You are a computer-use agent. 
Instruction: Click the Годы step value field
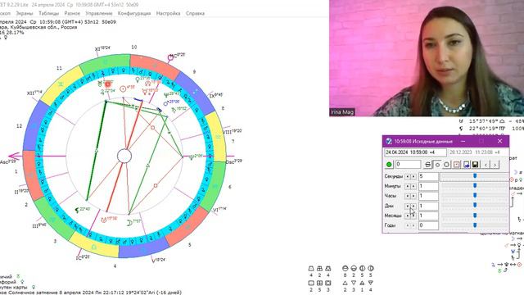(428, 225)
